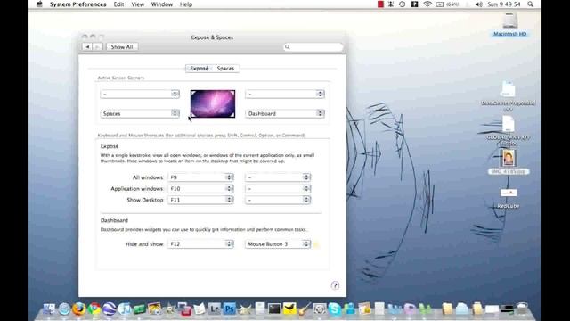
Task: Click the forward arrow button in toolbar
Action: coord(97,47)
